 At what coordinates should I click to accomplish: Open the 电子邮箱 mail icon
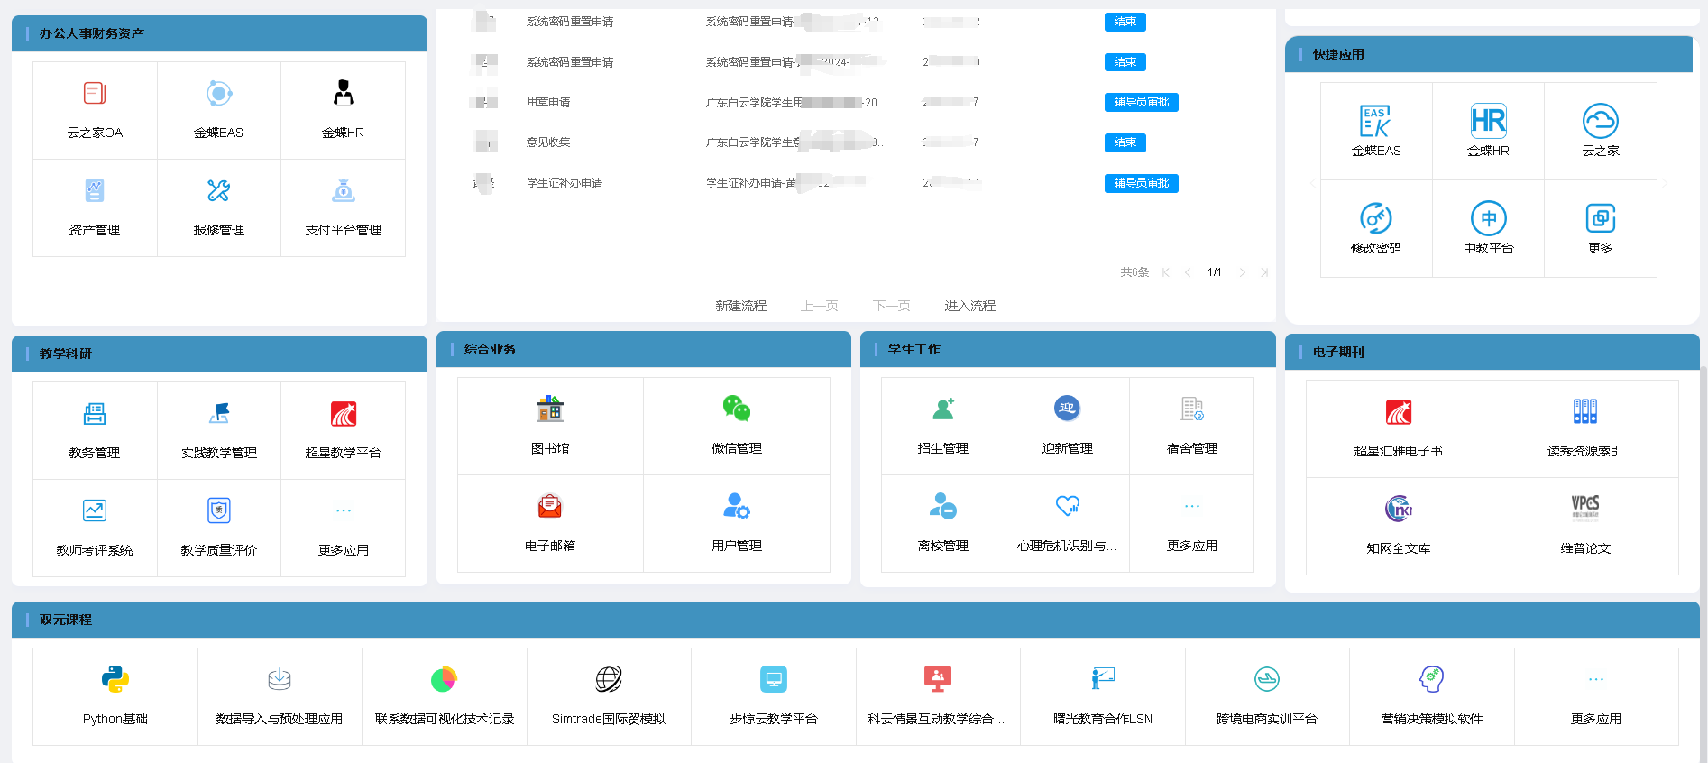click(549, 507)
